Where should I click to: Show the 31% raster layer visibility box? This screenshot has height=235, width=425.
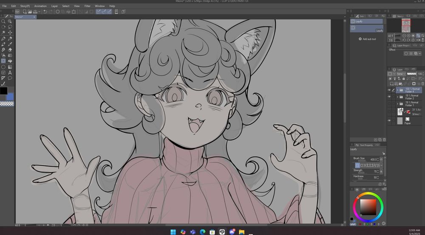click(x=389, y=112)
